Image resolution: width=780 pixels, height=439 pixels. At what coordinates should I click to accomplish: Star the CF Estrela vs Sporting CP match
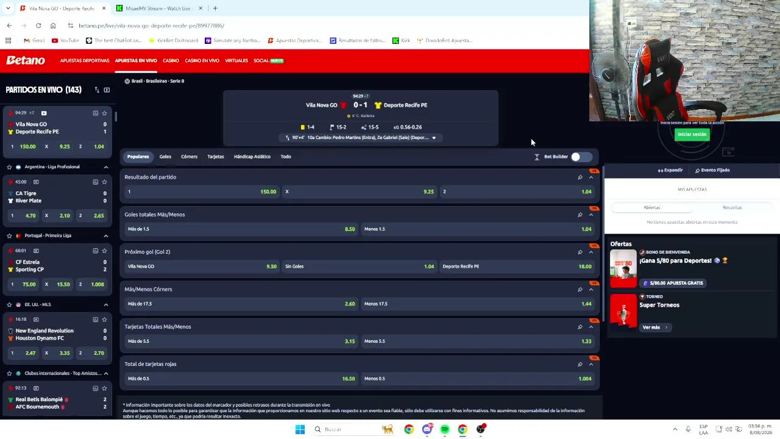(105, 251)
